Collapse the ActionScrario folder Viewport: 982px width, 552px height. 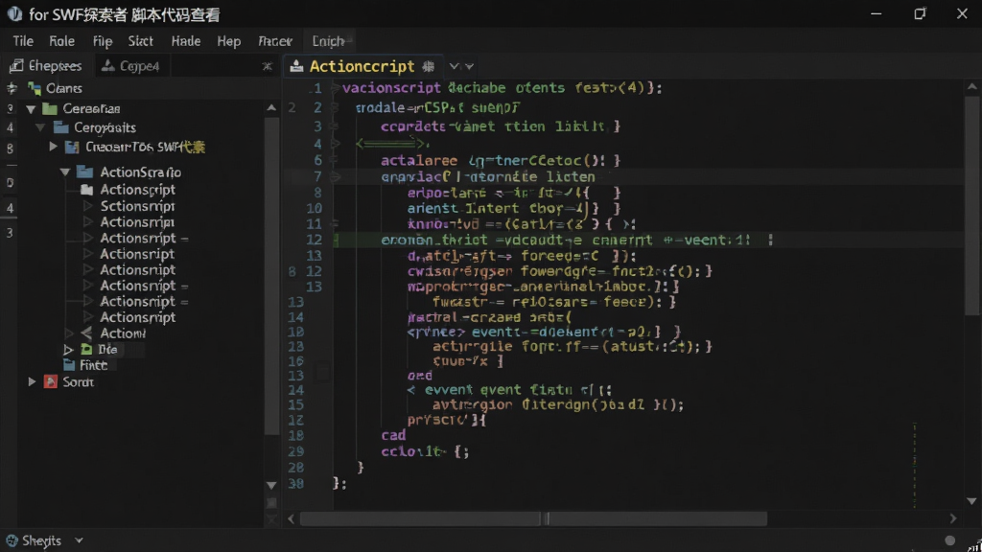[65, 172]
